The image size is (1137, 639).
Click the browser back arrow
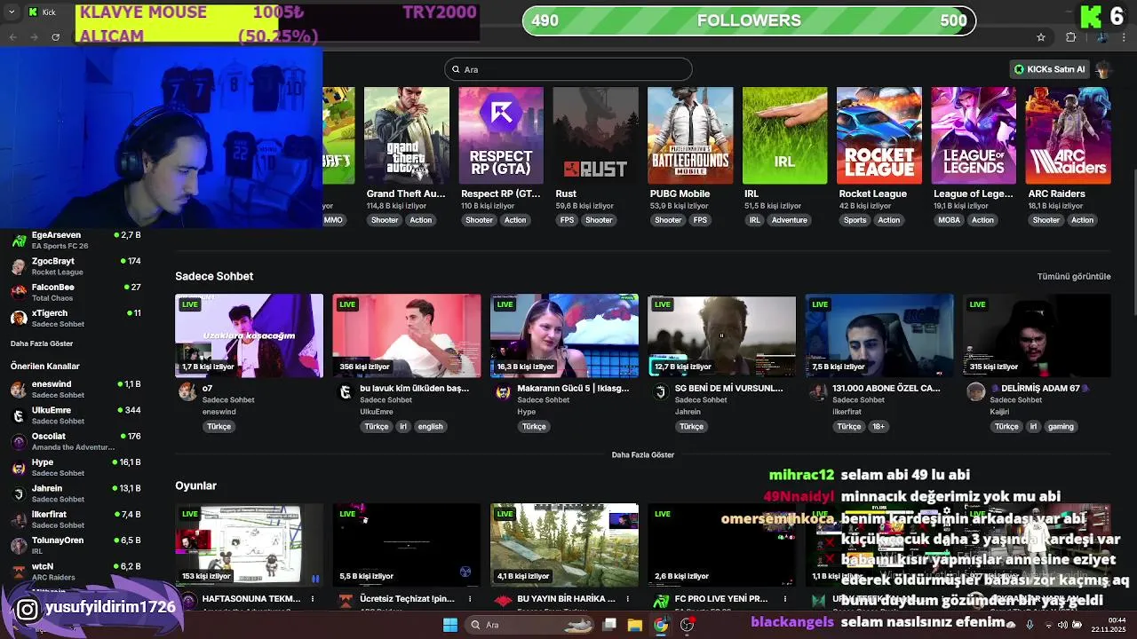tap(12, 36)
